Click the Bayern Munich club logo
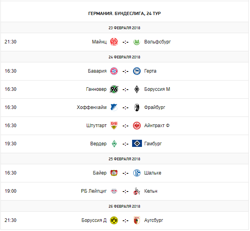The width and height of the screenshot is (250, 231). click(114, 71)
